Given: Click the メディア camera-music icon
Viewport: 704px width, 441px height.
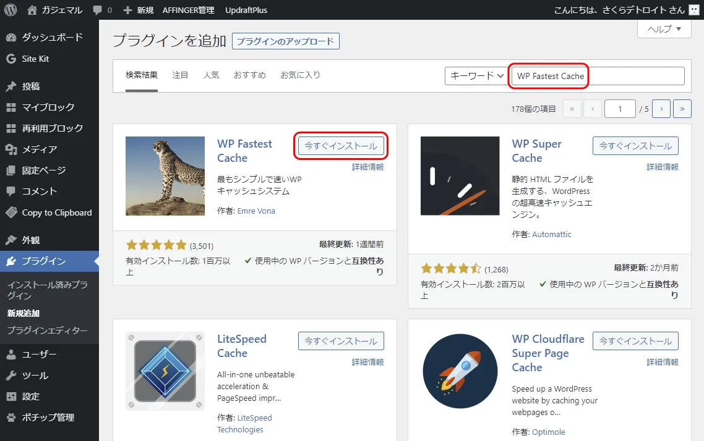Looking at the screenshot, I should [11, 149].
